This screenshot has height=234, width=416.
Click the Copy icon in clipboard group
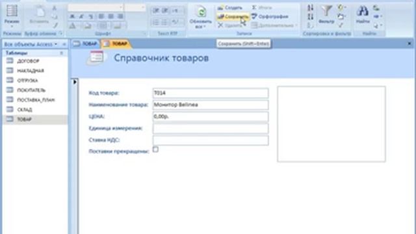click(55, 17)
